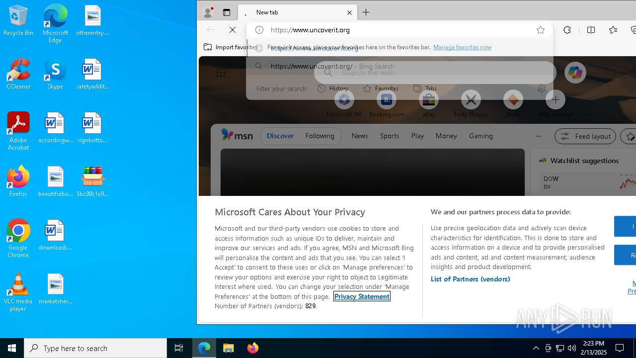Open the List of Partners (vendors) link
This screenshot has height=358, width=636.
(471, 279)
